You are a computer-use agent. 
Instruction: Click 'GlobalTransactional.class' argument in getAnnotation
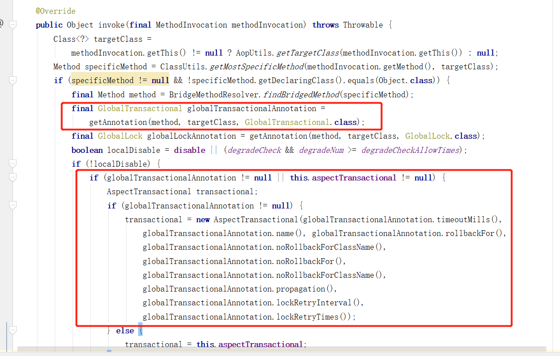click(301, 122)
